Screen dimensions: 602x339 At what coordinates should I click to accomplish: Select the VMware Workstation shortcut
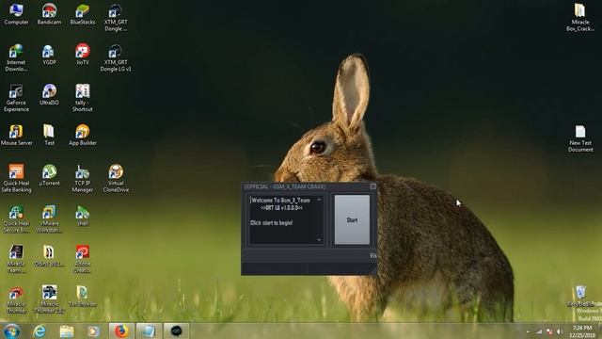point(49,219)
